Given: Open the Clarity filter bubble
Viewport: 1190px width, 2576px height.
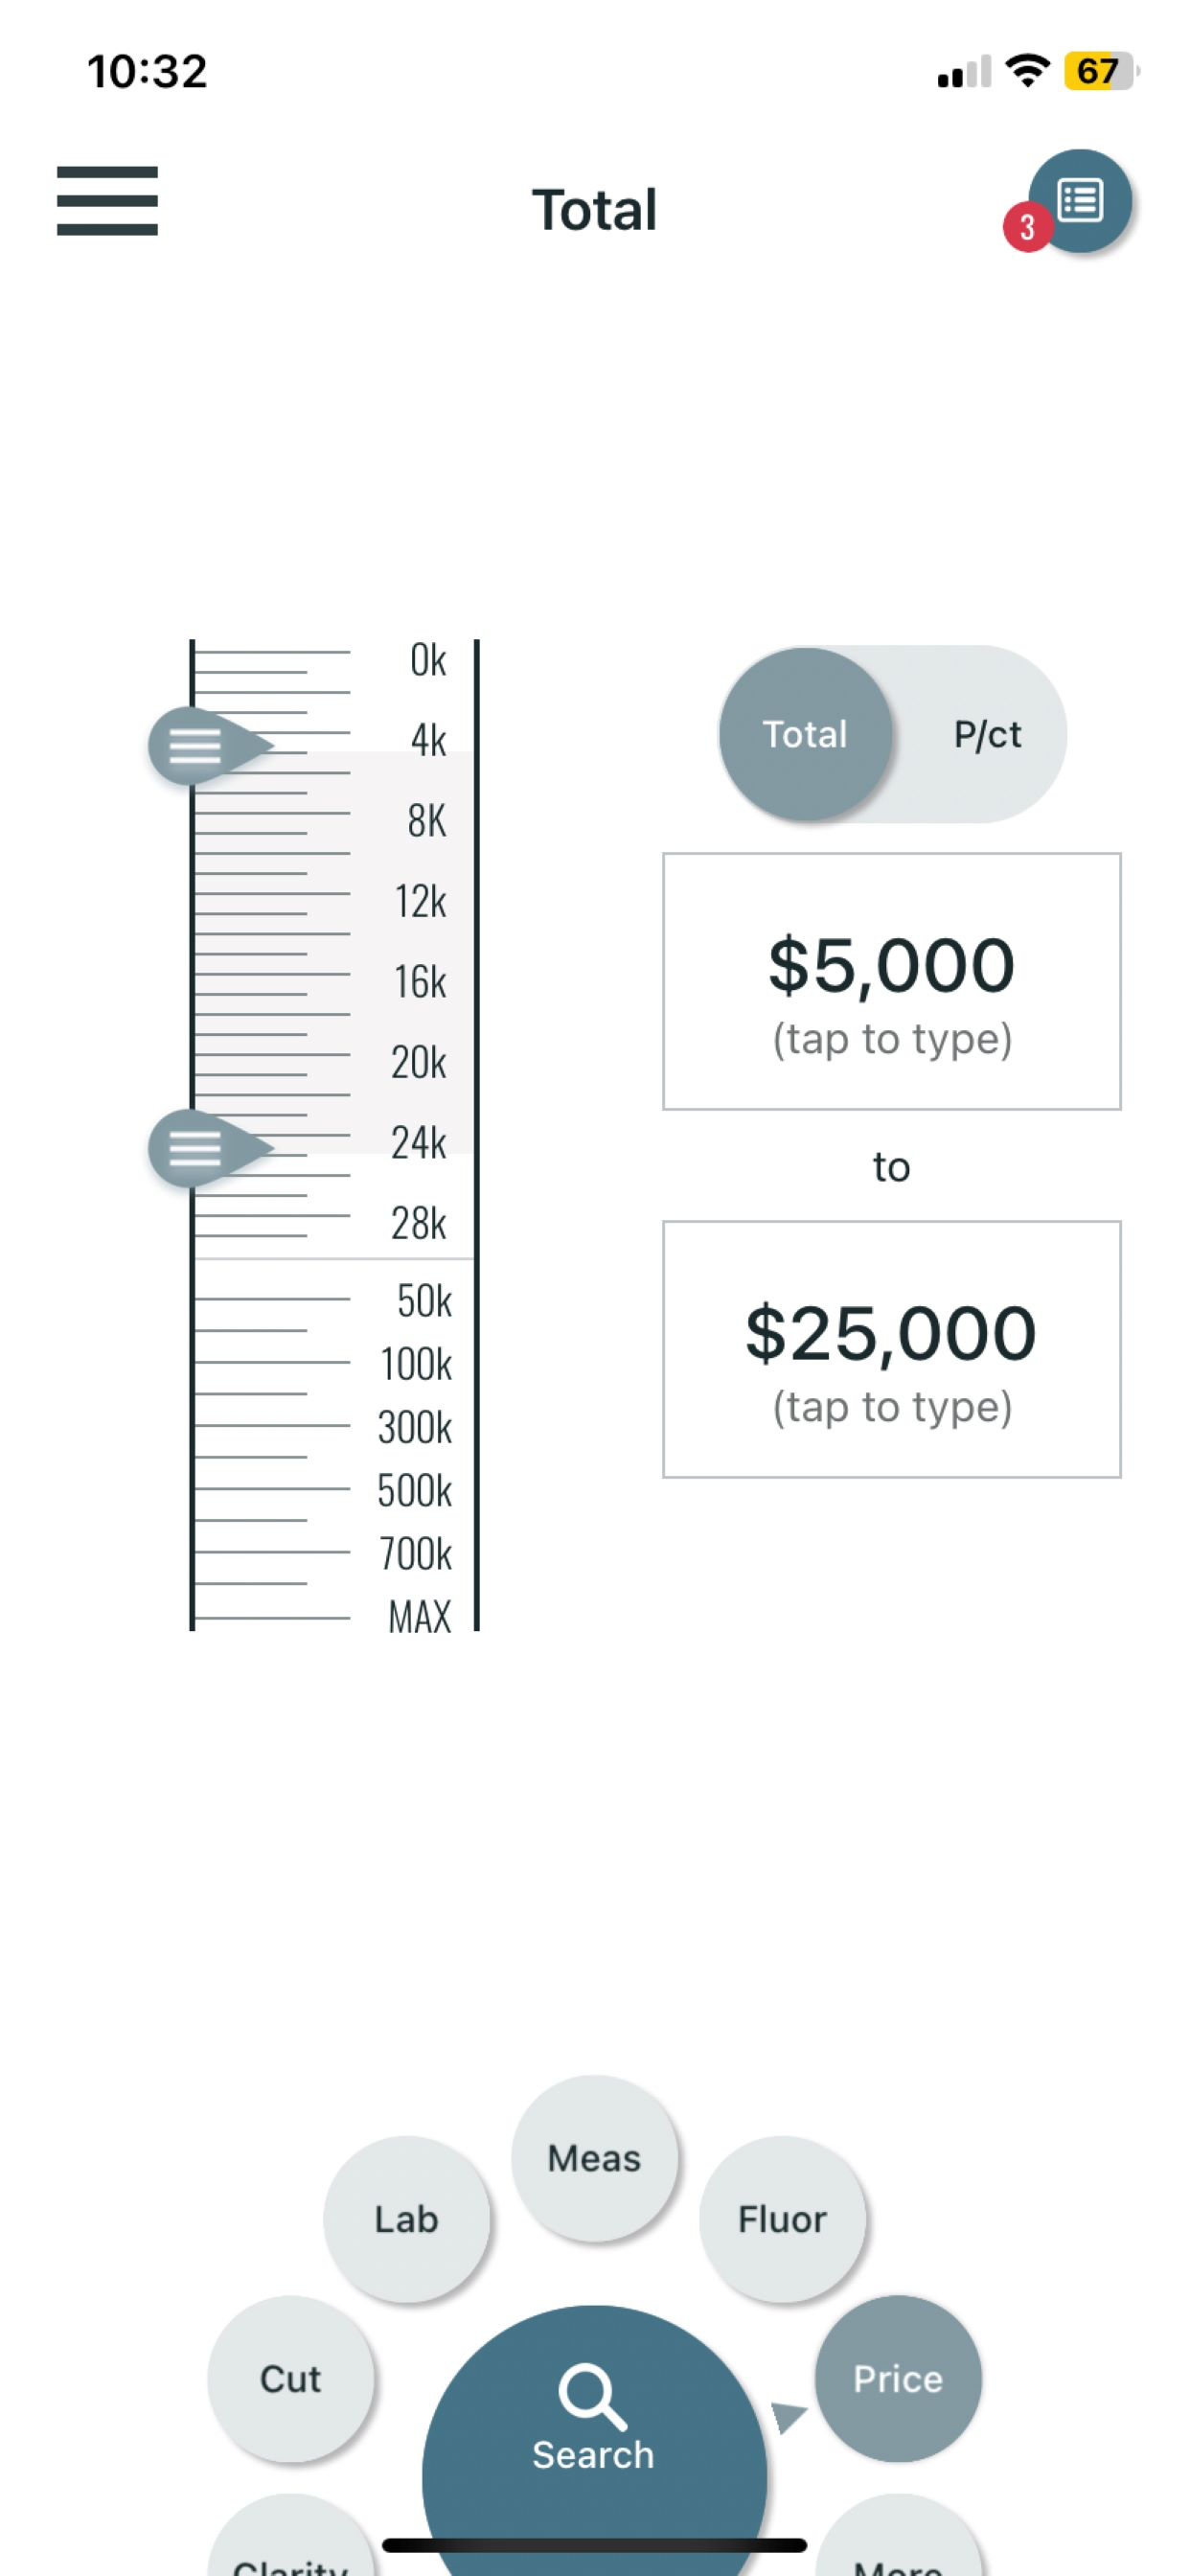Looking at the screenshot, I should click(290, 2540).
